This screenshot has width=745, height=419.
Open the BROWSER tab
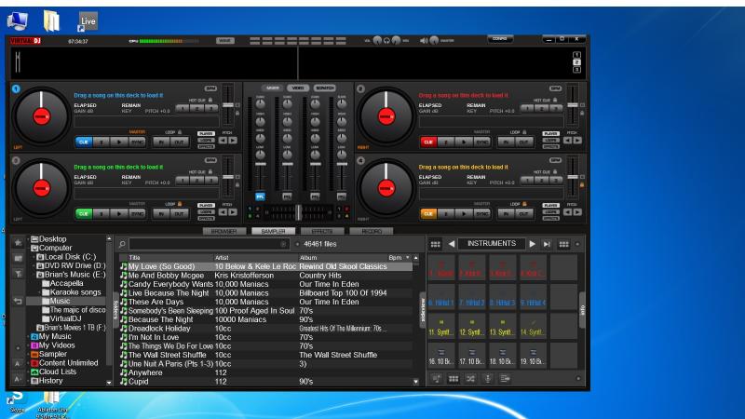pos(224,231)
